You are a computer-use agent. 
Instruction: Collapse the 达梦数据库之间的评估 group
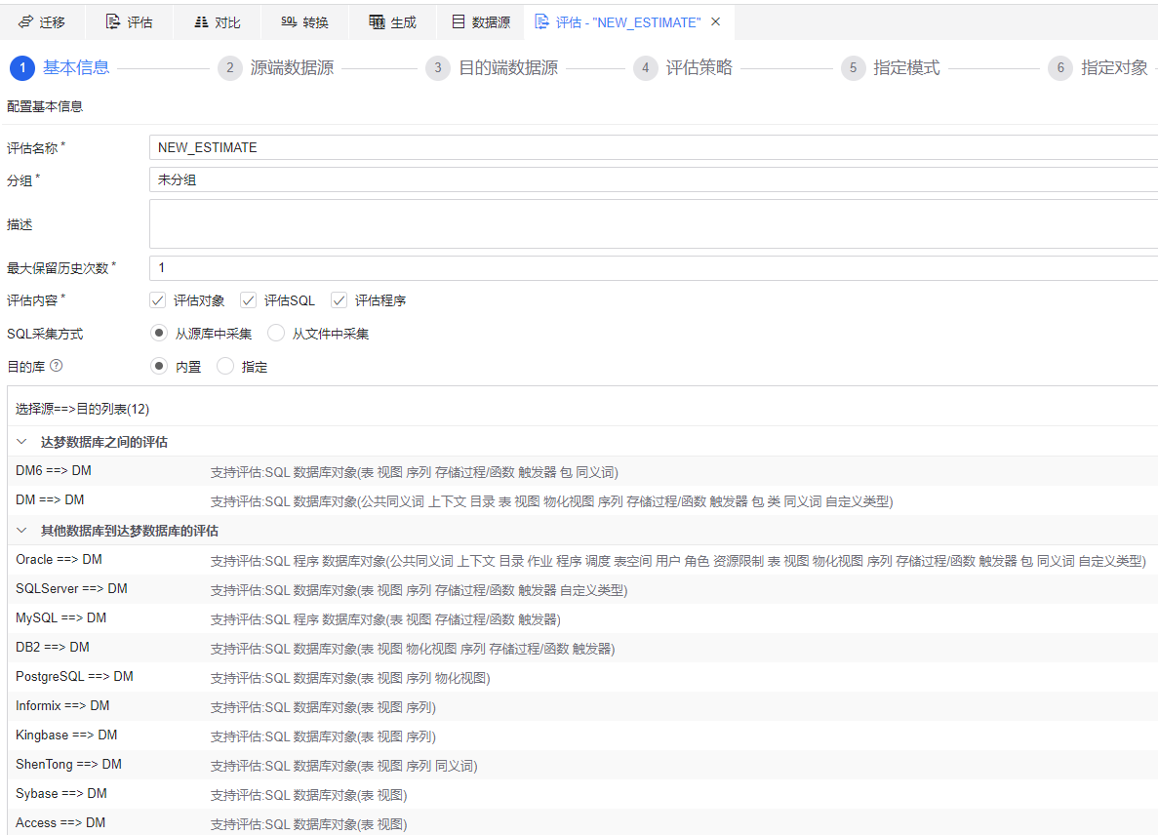(x=21, y=442)
